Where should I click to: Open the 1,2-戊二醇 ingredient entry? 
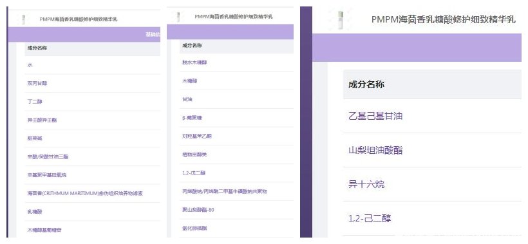[x=194, y=173]
